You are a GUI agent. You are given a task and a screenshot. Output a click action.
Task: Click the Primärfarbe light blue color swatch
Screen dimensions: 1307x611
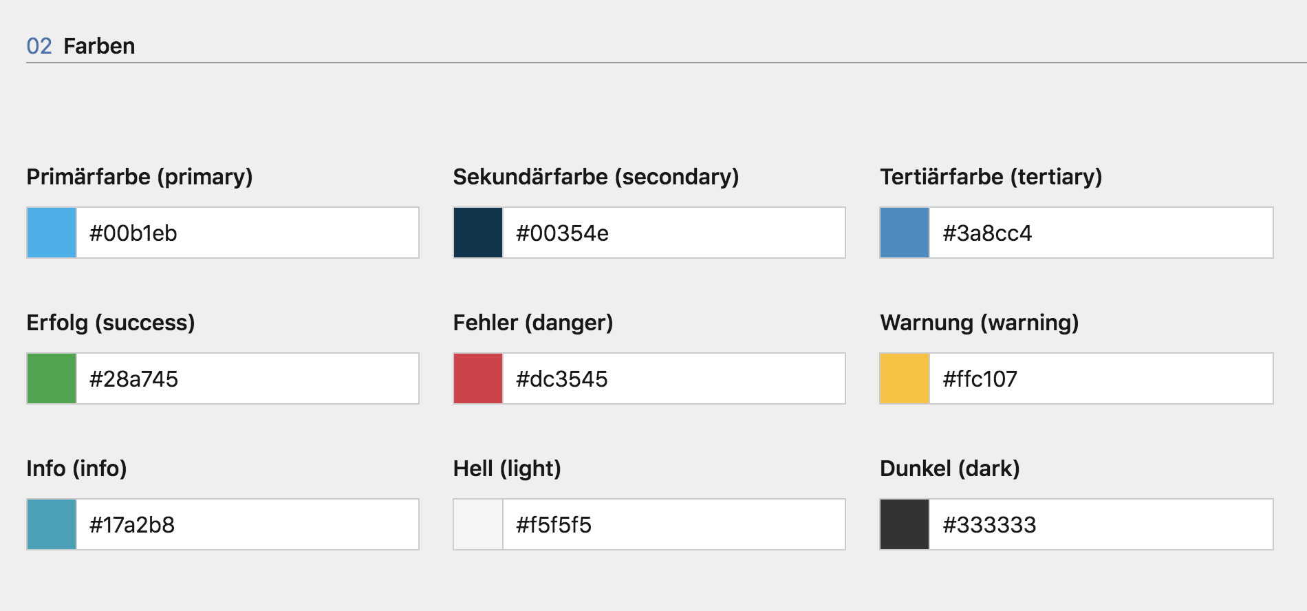click(x=52, y=233)
